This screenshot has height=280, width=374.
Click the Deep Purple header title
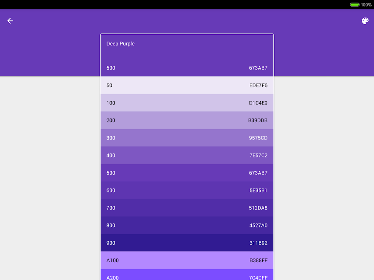121,44
